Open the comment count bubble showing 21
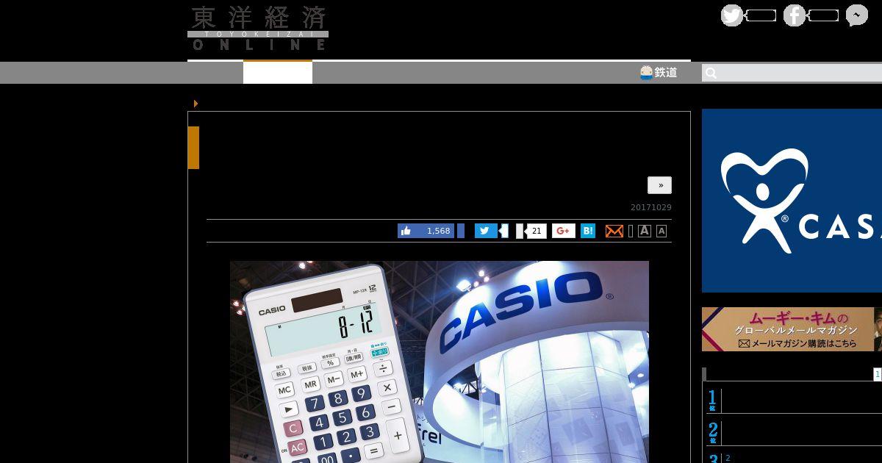Image resolution: width=882 pixels, height=463 pixels. 536,231
